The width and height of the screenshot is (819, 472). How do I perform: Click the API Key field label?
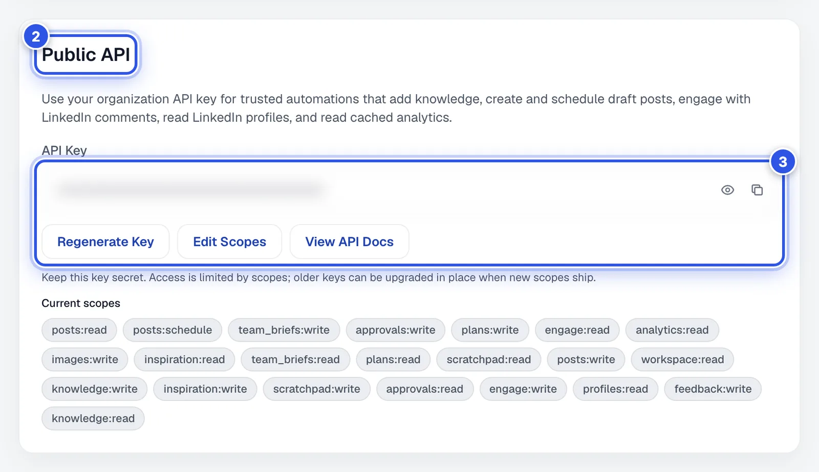tap(64, 150)
